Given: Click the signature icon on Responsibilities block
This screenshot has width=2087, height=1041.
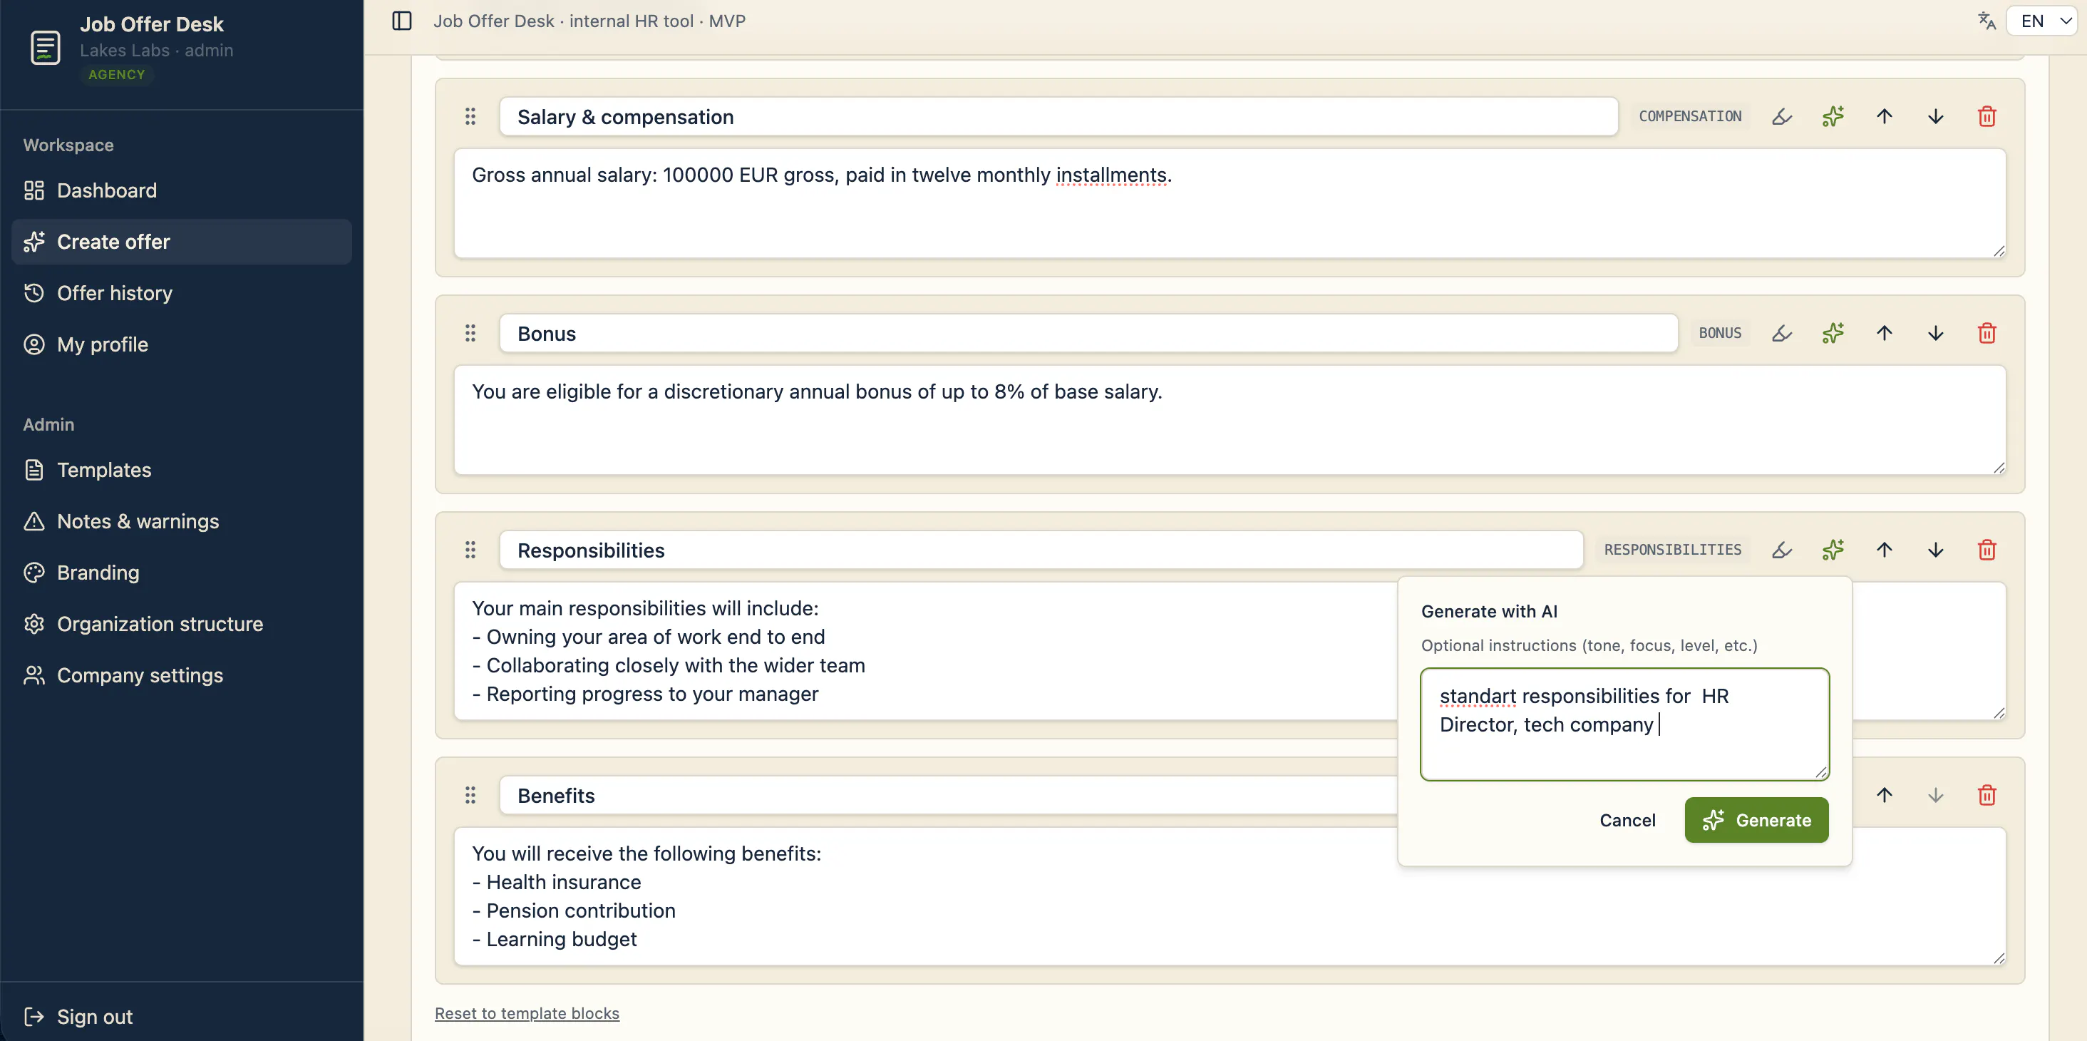Looking at the screenshot, I should (x=1781, y=550).
